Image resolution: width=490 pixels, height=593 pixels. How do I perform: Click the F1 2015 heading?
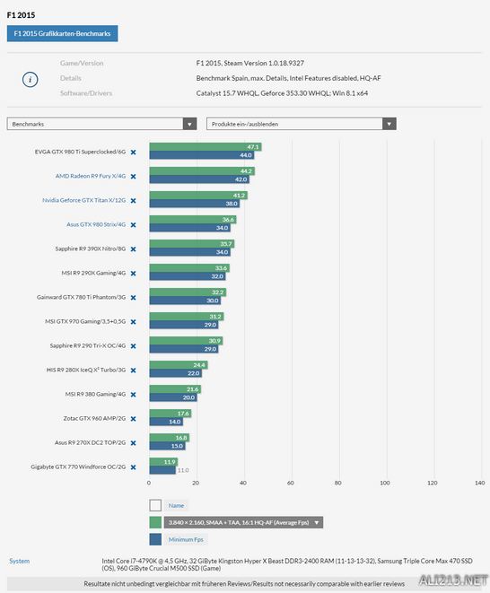21,15
